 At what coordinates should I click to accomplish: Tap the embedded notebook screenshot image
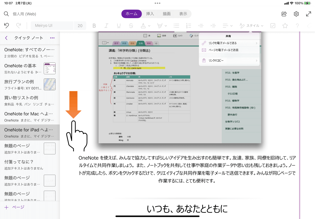click(x=180, y=87)
